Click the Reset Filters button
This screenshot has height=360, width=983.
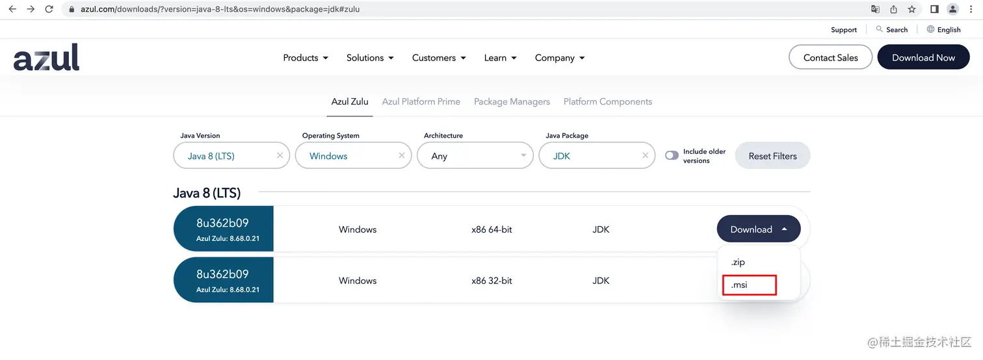(x=772, y=156)
